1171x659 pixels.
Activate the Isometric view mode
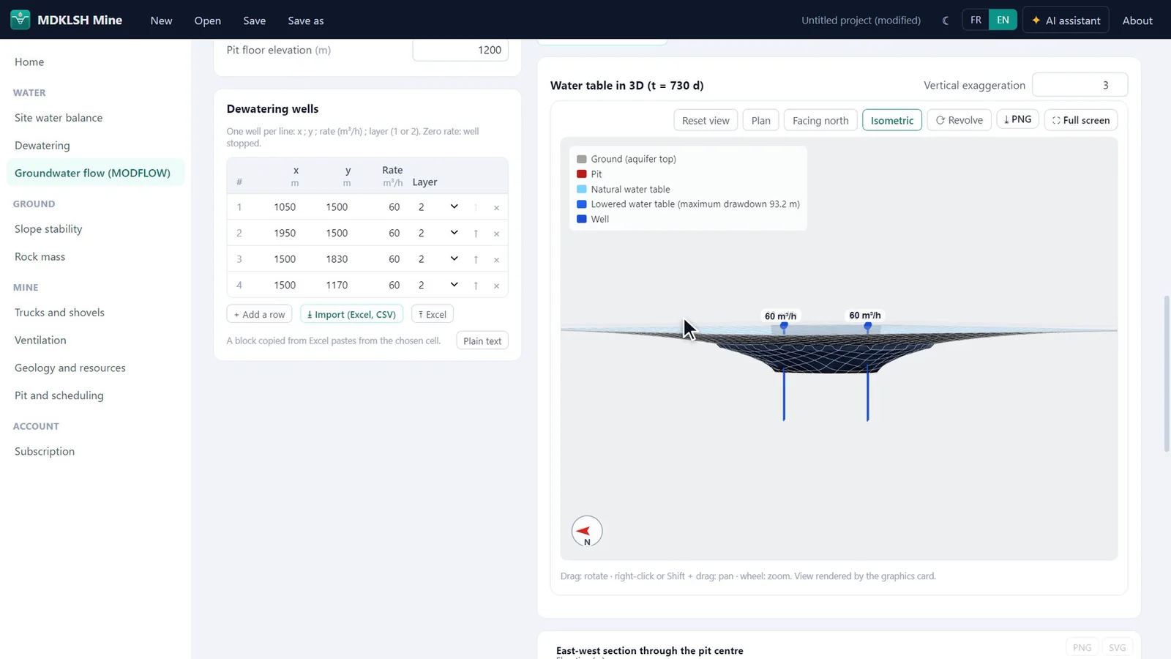(x=891, y=120)
